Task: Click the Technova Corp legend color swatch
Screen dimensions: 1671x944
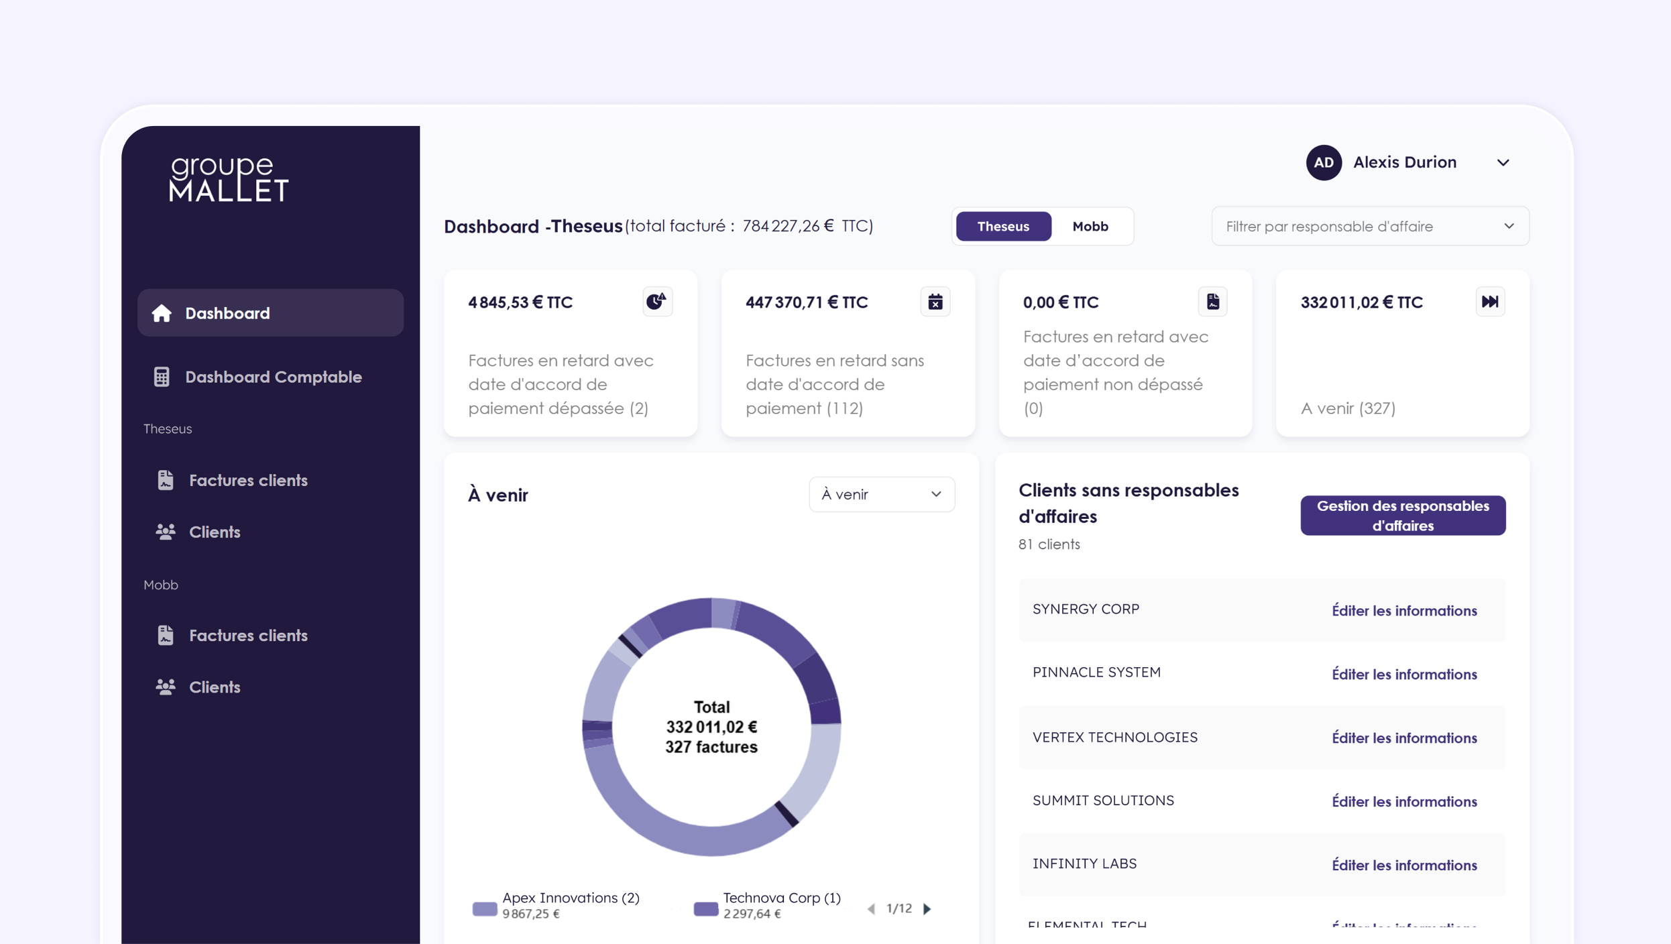Action: tap(705, 909)
